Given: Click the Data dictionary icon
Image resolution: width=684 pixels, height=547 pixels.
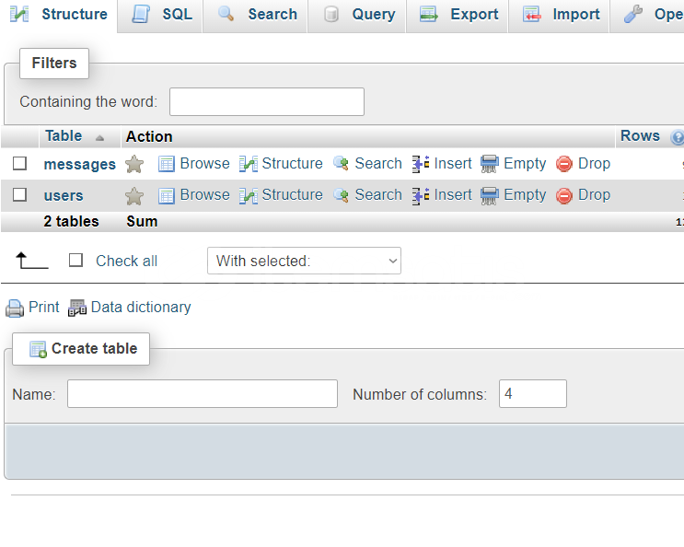Looking at the screenshot, I should click(77, 308).
